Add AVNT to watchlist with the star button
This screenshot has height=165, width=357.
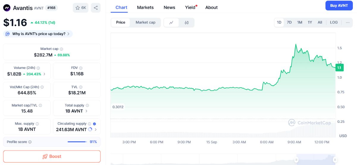[x=81, y=8]
